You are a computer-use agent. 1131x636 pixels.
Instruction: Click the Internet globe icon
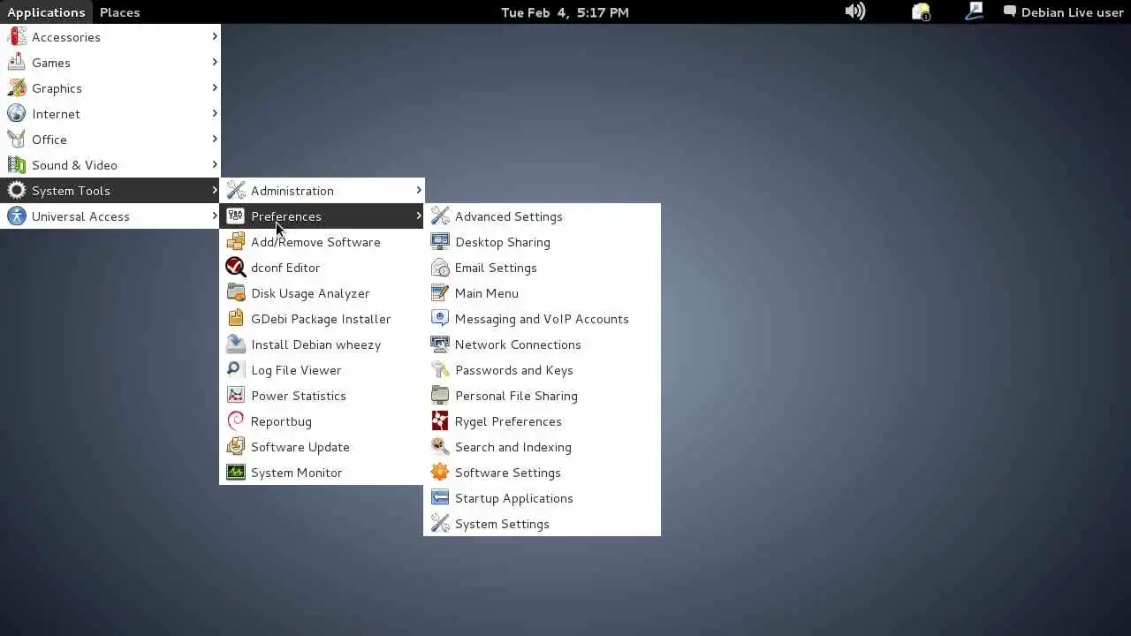17,114
